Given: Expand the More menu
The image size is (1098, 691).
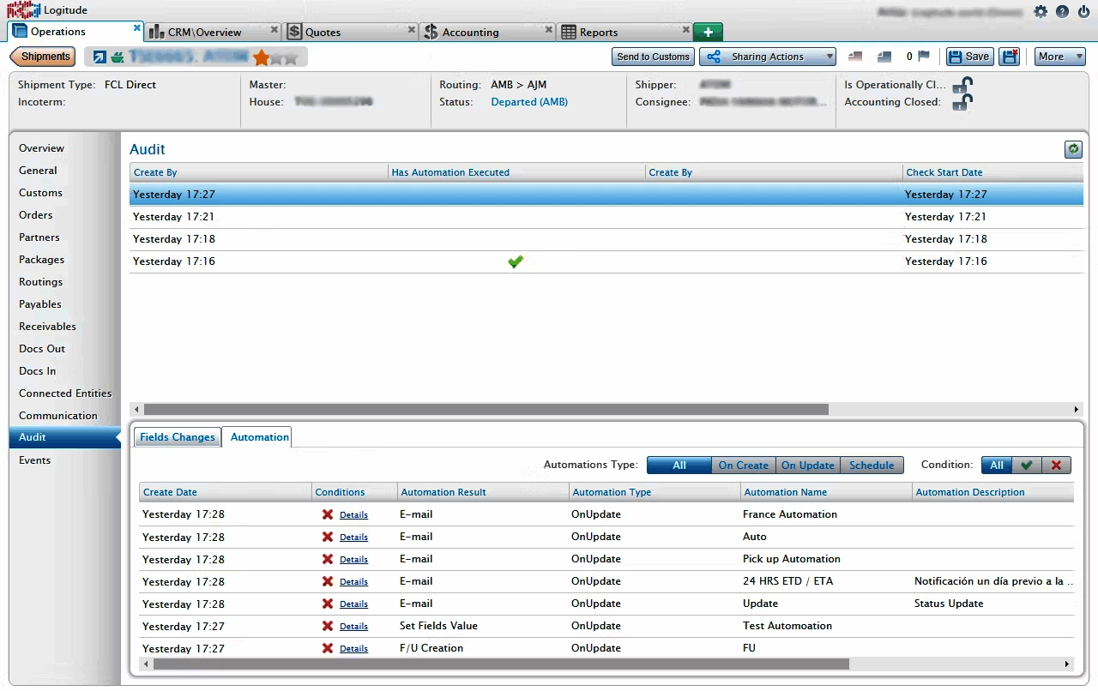Looking at the screenshot, I should [1059, 56].
